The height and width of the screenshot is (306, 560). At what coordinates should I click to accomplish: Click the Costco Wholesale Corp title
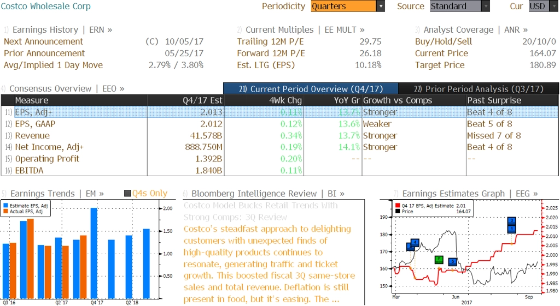click(46, 6)
